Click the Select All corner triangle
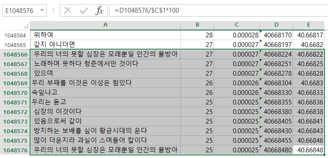 (26, 26)
